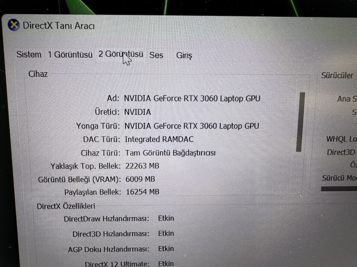Image resolution: width=357 pixels, height=267 pixels.
Task: Click the Direct3D Hızlandırması: label
Action: pos(111,234)
